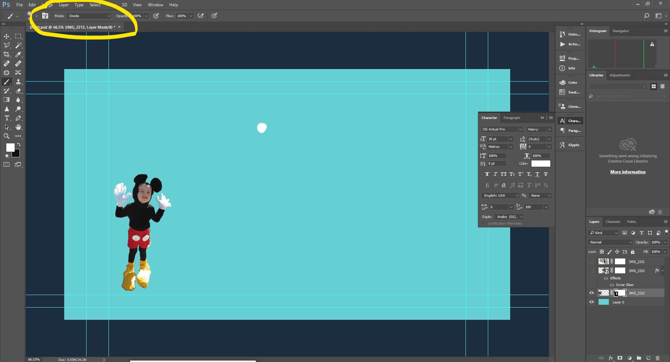
Task: Select the Eraser tool
Action: (x=18, y=91)
